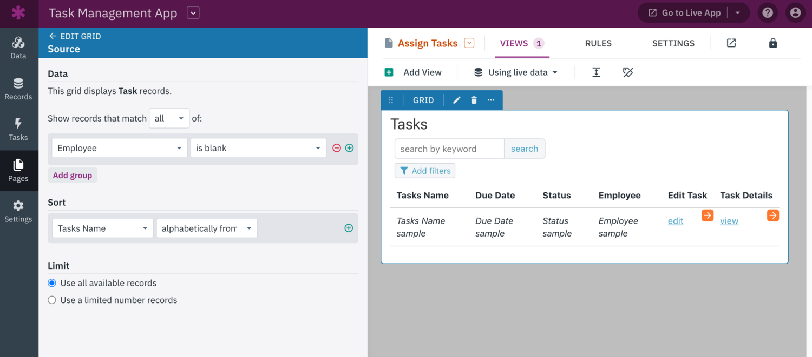Click the 'edit' link in the Tasks grid

click(676, 220)
